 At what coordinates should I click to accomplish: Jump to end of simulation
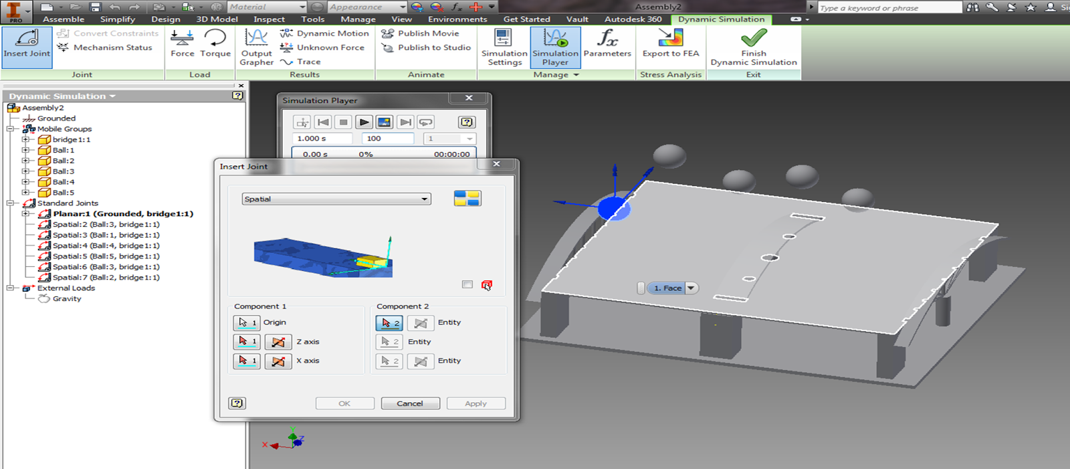click(x=405, y=122)
